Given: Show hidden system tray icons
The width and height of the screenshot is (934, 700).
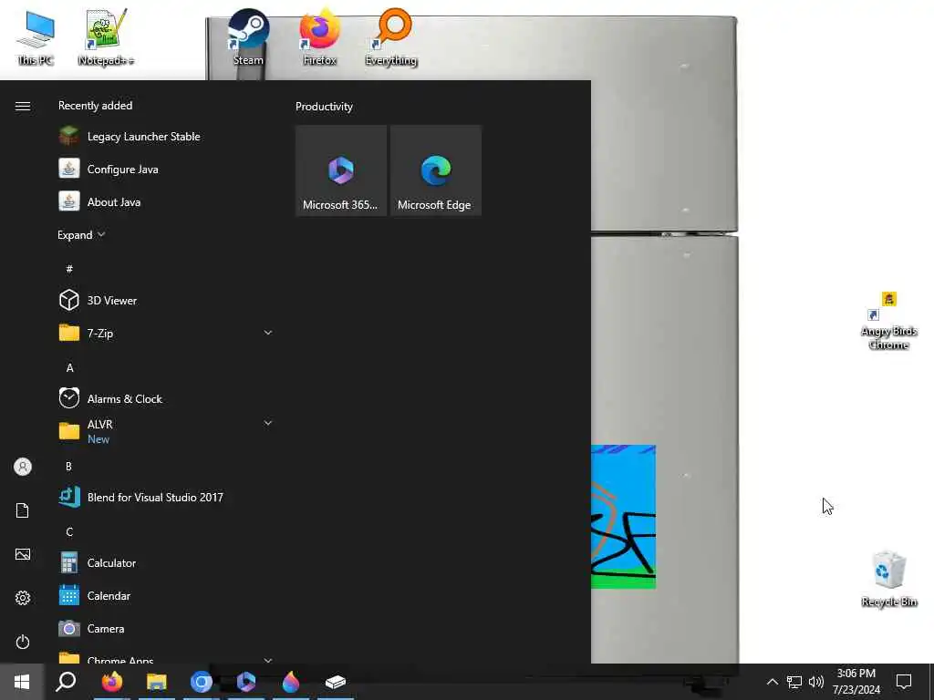Looking at the screenshot, I should [x=772, y=682].
